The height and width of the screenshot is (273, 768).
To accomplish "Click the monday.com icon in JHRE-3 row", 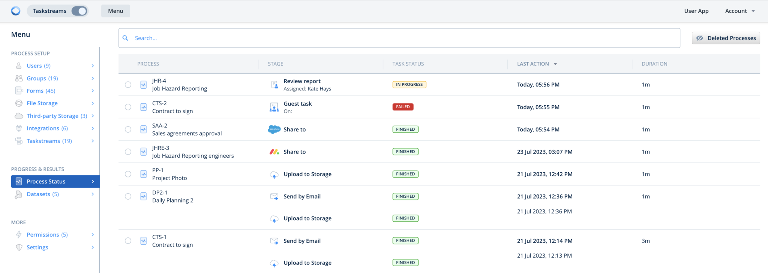I will tap(274, 152).
